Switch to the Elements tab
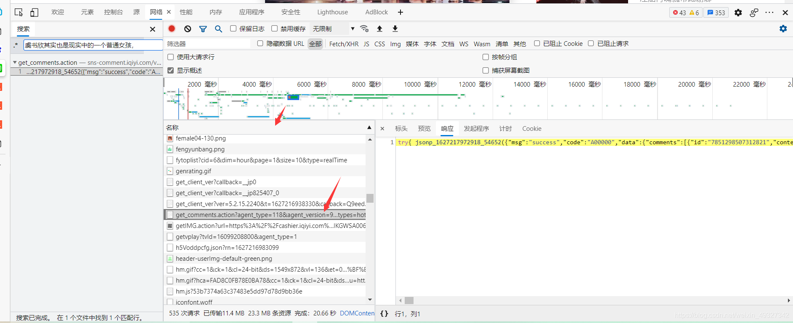Image resolution: width=793 pixels, height=323 pixels. click(87, 12)
